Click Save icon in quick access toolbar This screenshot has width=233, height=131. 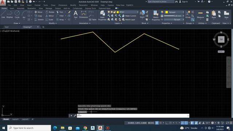coord(16,1)
